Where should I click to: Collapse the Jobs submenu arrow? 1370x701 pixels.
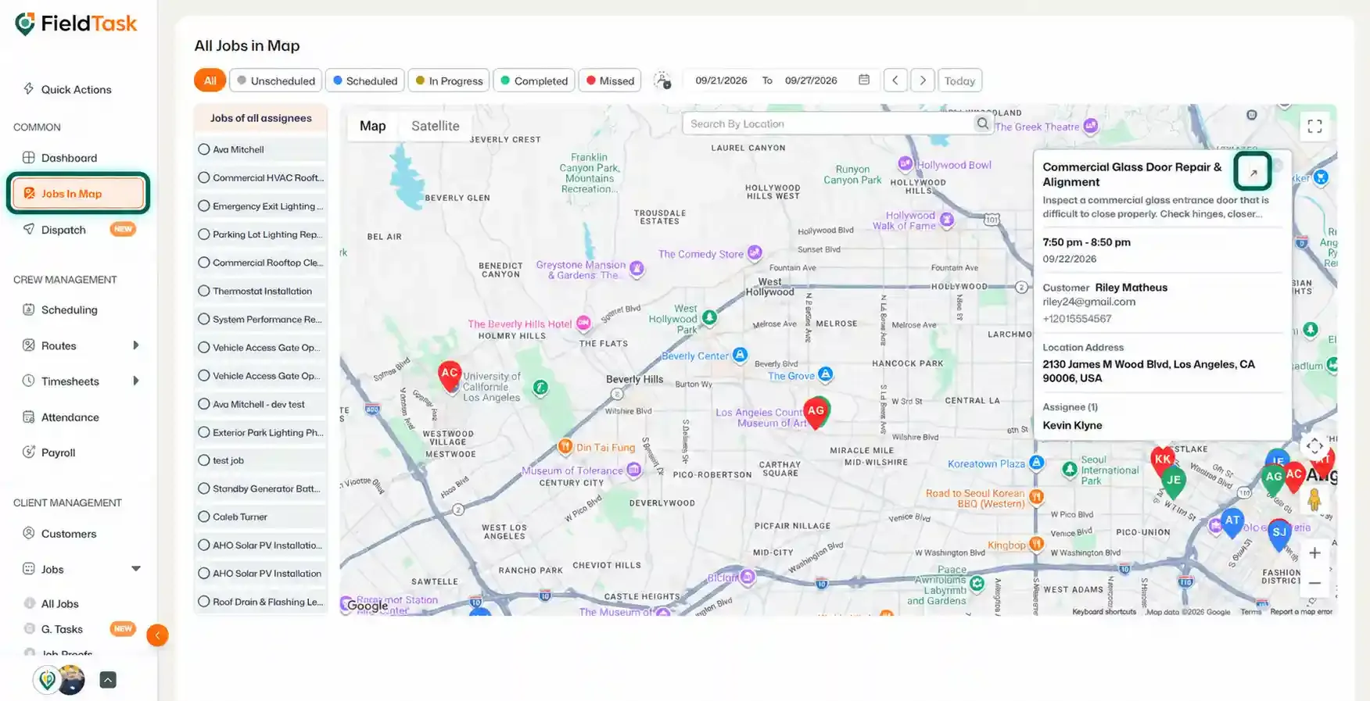[136, 569]
